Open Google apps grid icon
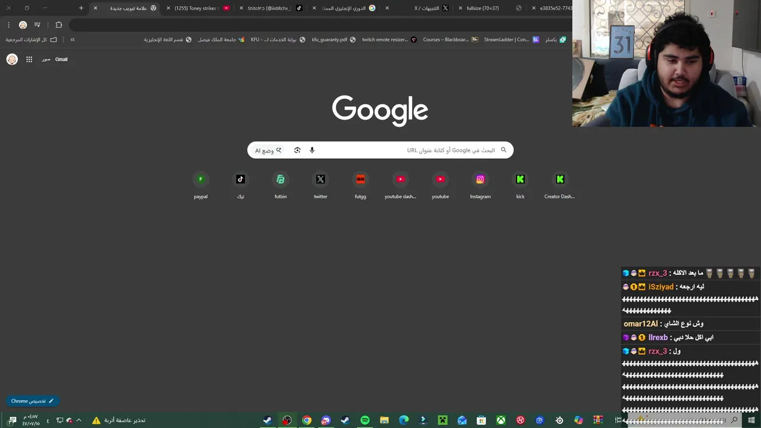Viewport: 761px width, 428px height. click(x=29, y=59)
